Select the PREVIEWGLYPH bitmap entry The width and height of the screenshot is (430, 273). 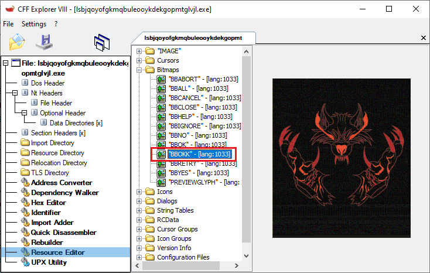204,182
